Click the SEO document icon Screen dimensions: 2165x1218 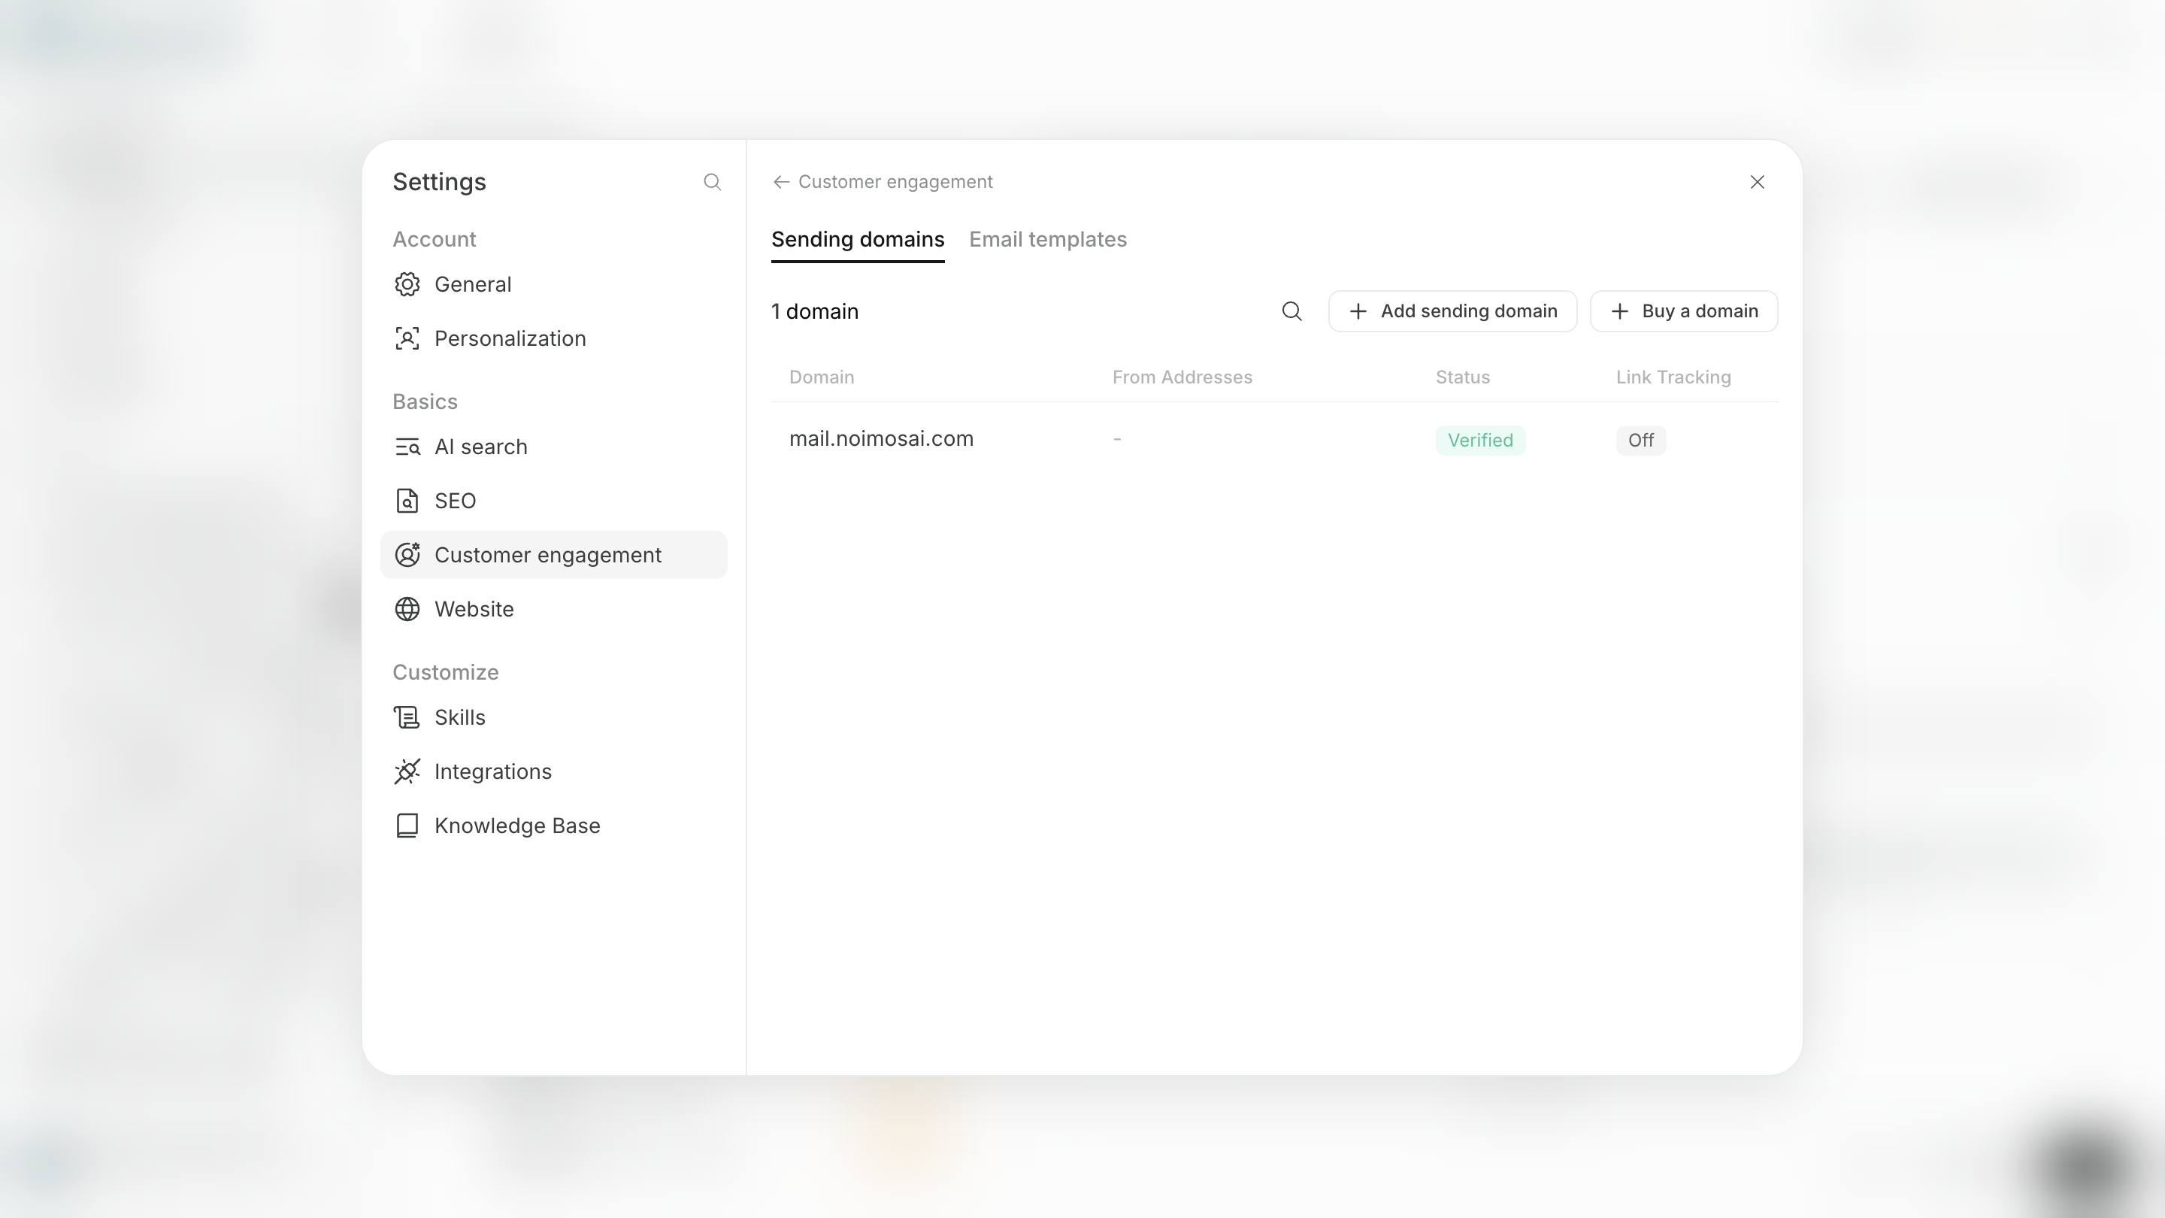pyautogui.click(x=407, y=501)
